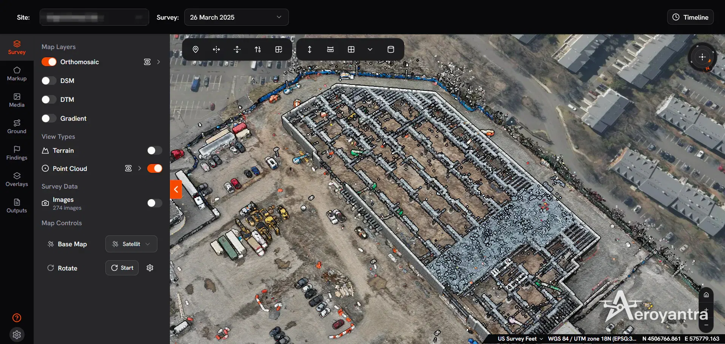Viewport: 725px width, 344px height.
Task: Enable the DTM layer toggle
Action: click(x=49, y=100)
